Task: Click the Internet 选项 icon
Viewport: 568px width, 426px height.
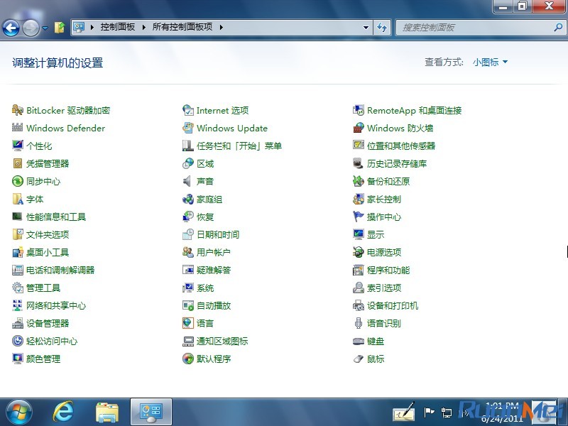Action: click(x=188, y=110)
